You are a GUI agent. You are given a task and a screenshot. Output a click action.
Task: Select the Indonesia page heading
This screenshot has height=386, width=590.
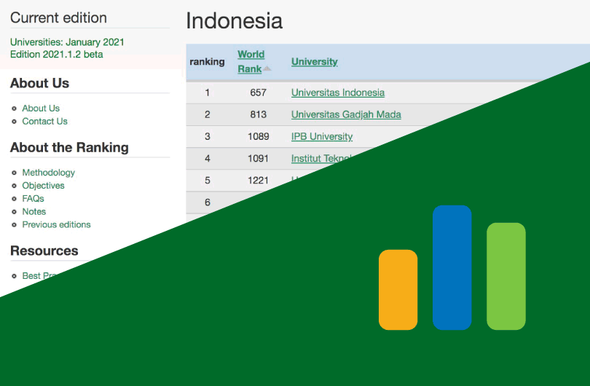tap(234, 20)
